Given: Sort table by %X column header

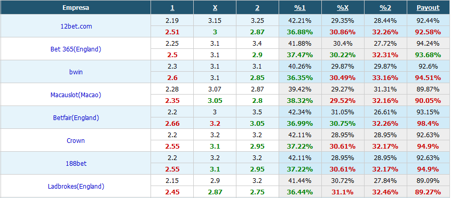Looking at the screenshot, I should point(343,8).
